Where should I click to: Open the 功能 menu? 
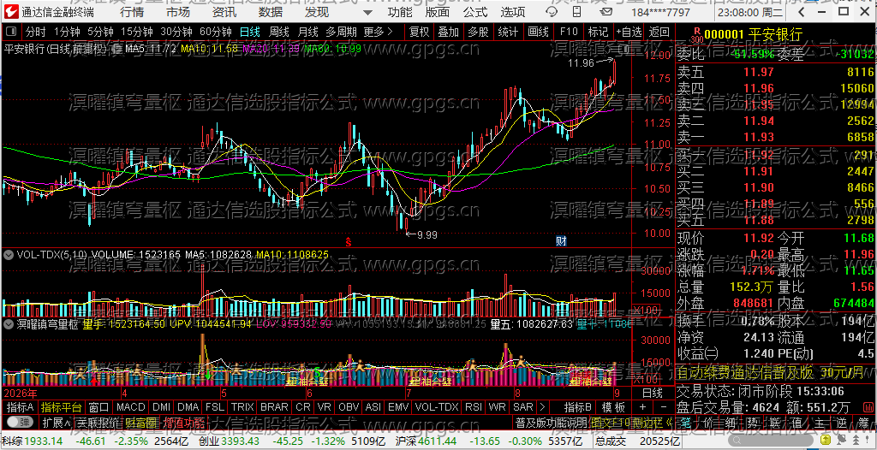(x=400, y=12)
